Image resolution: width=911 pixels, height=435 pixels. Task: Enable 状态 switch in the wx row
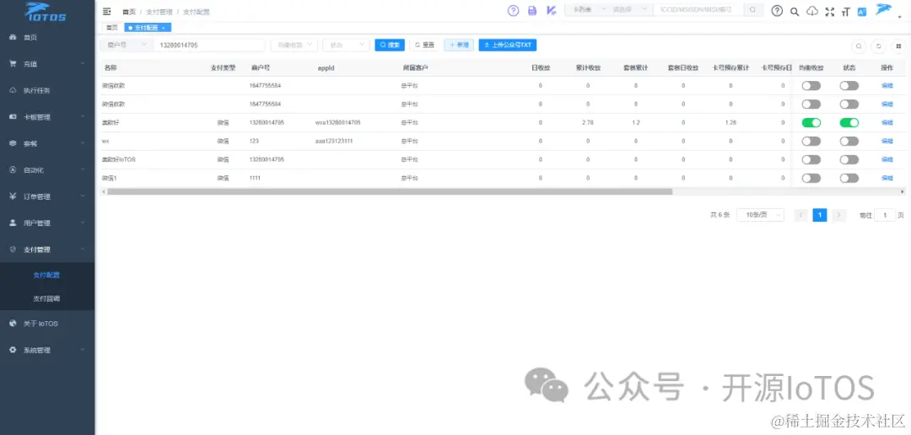click(x=849, y=141)
